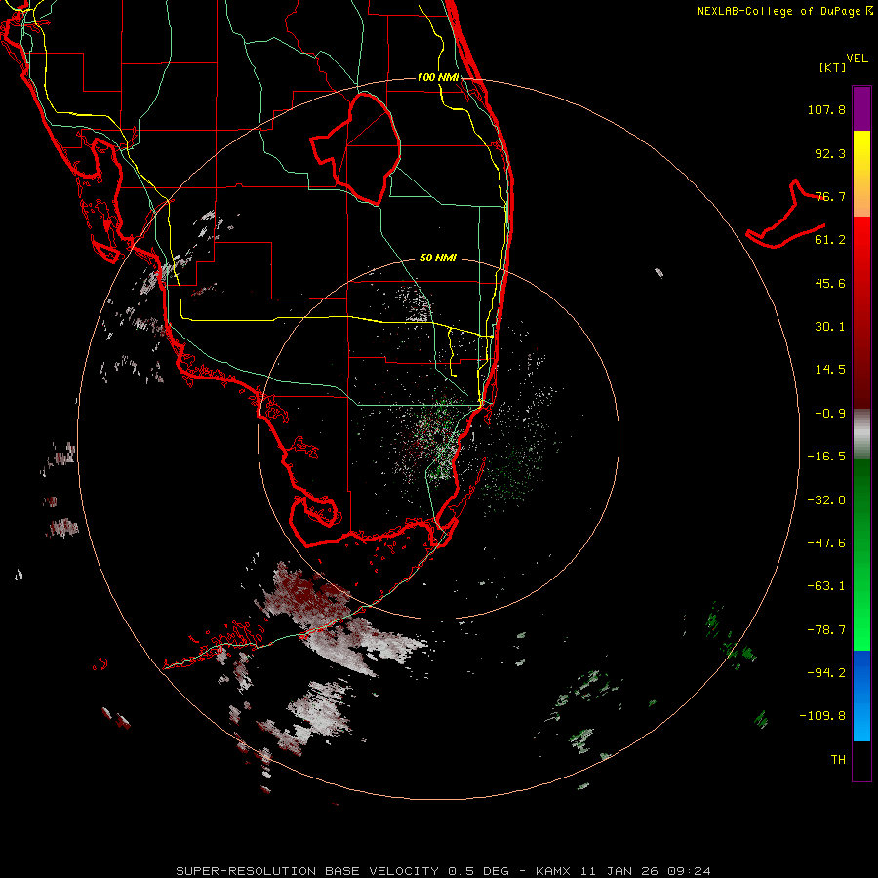Screen dimensions: 878x878
Task: Click the 14.5 legend value
Action: tap(830, 370)
